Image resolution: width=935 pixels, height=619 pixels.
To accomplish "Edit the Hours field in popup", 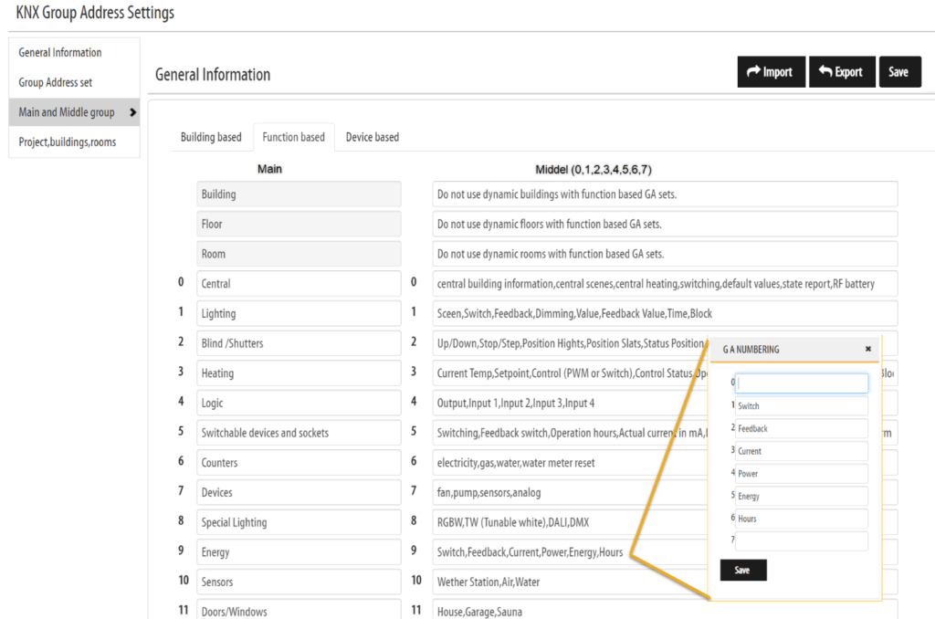I will (802, 519).
